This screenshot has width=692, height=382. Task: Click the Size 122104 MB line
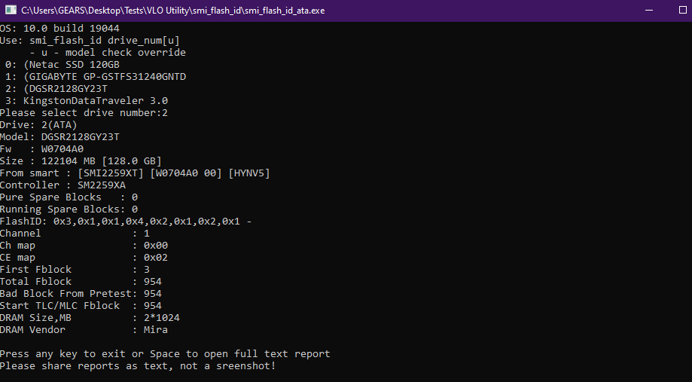tap(81, 161)
